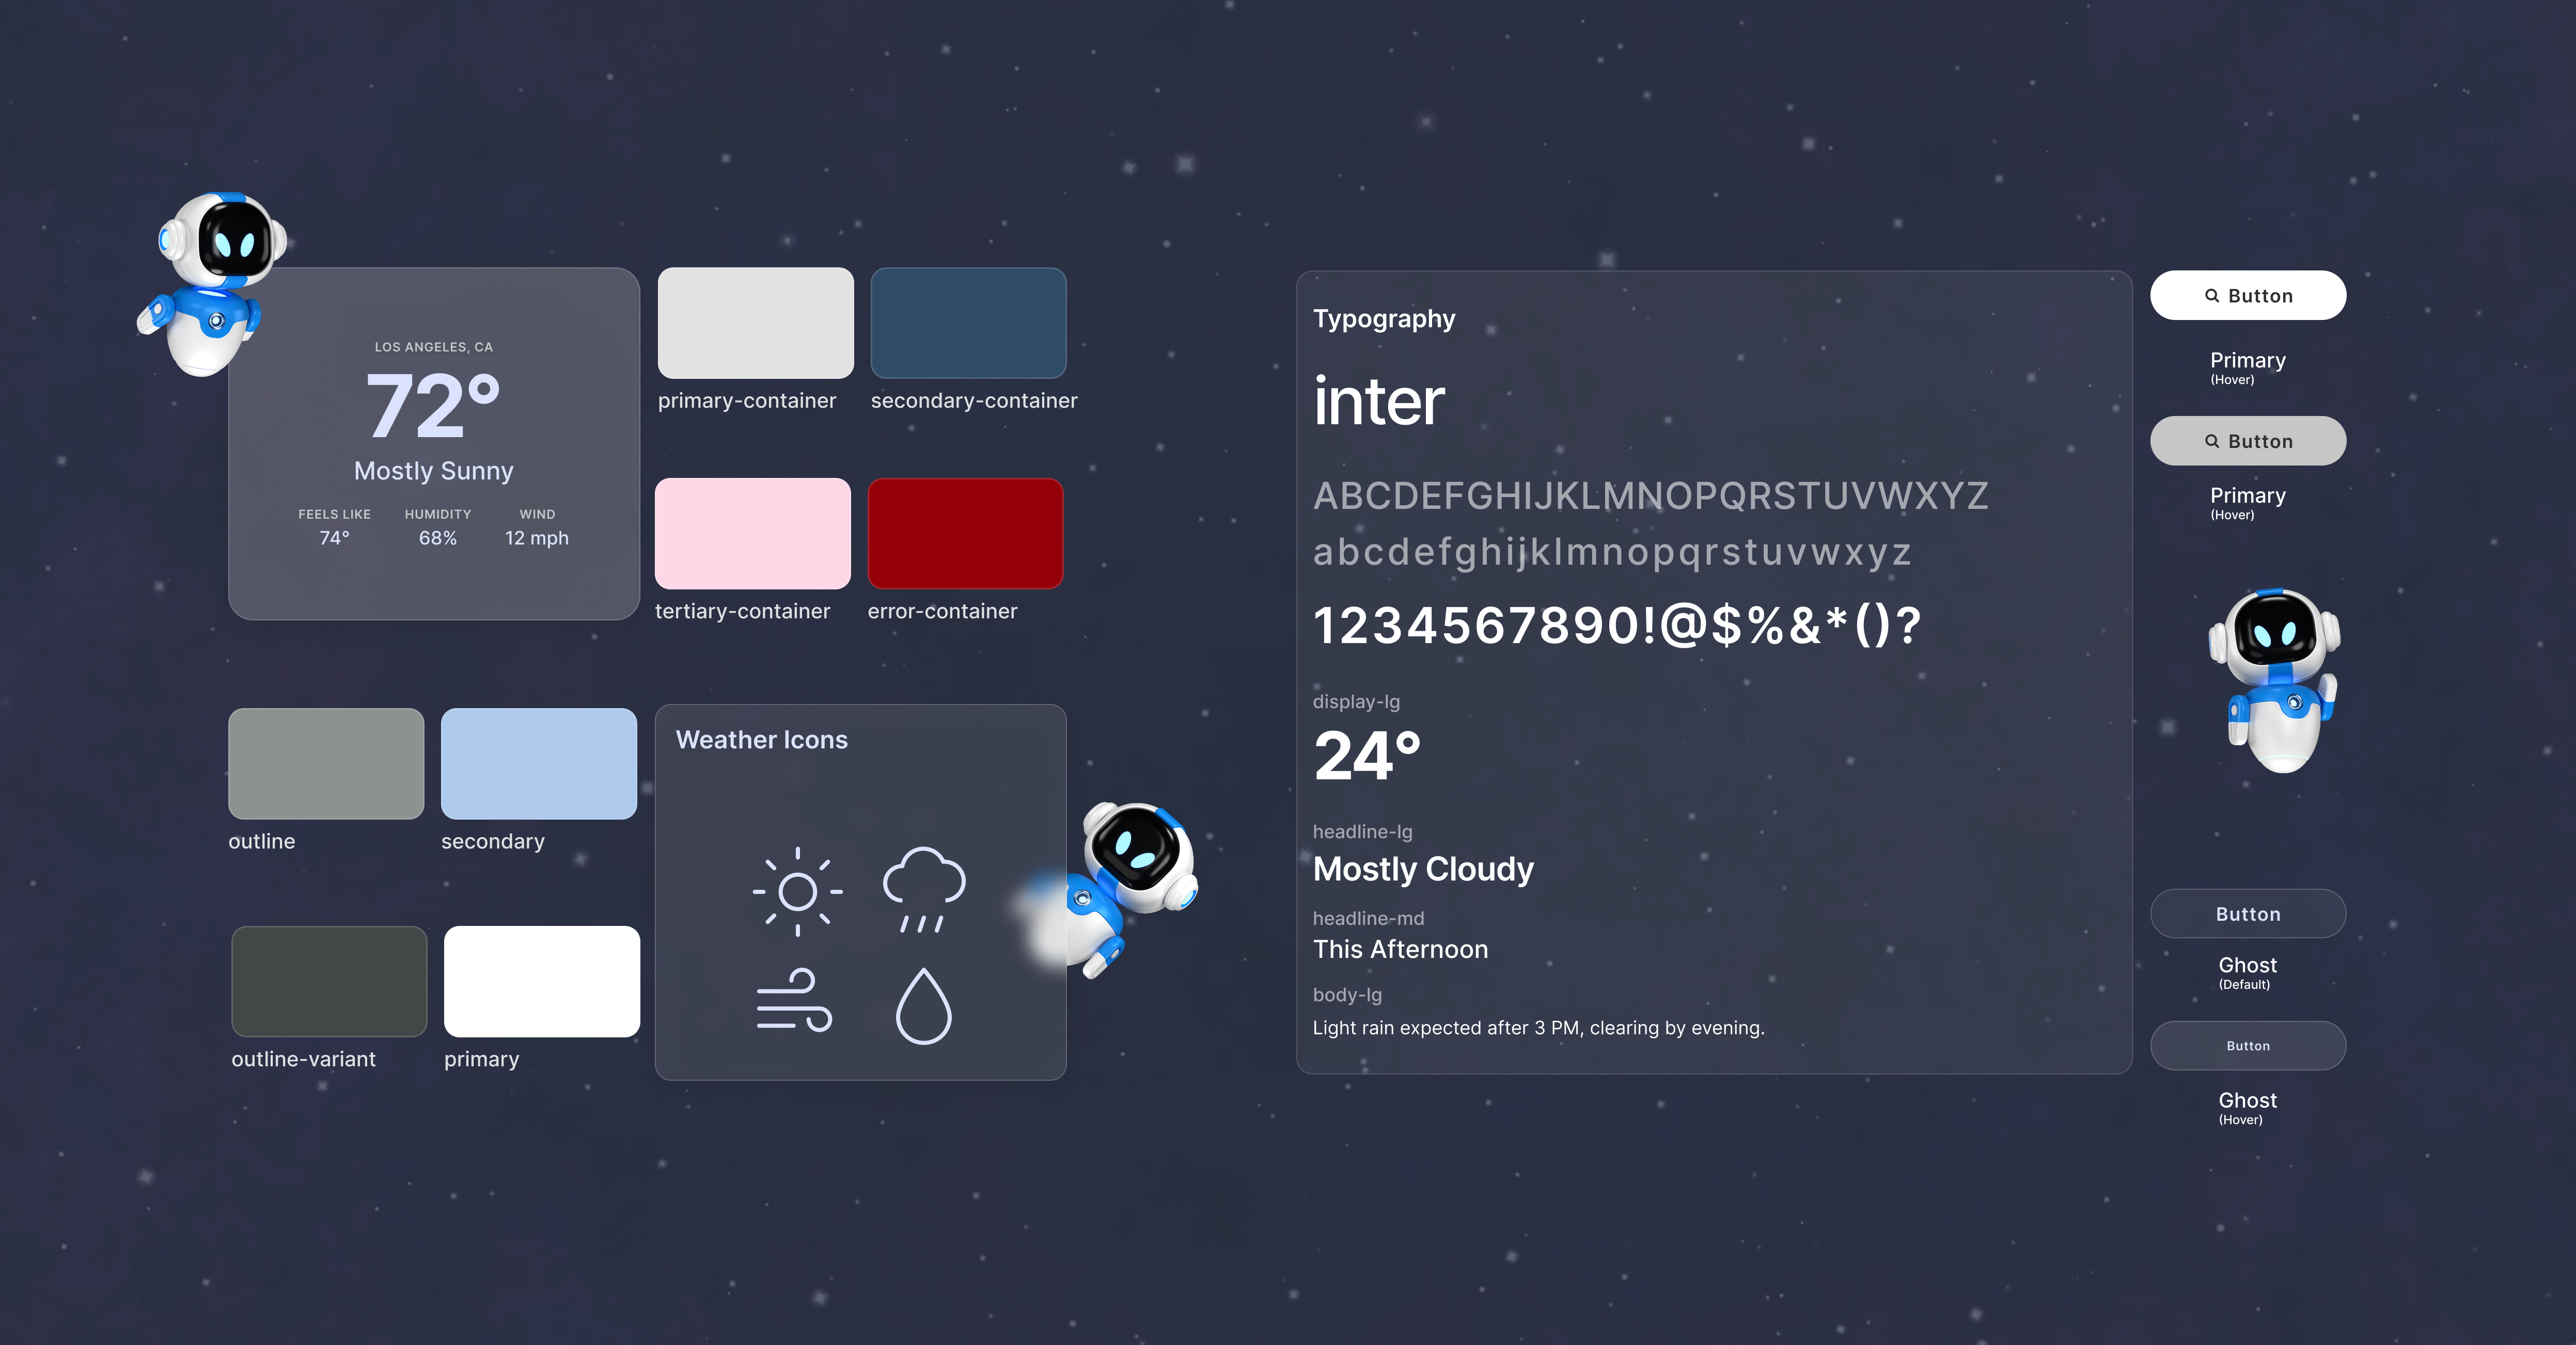Click the 'FEELS LIKE' label

click(334, 514)
